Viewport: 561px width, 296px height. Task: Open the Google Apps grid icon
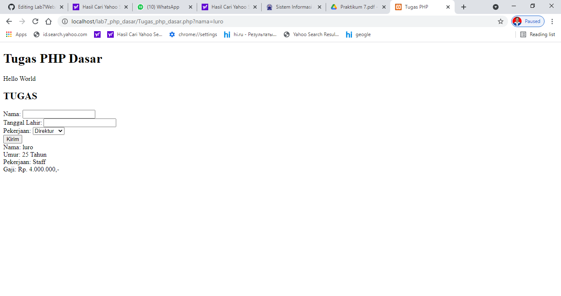[8, 34]
